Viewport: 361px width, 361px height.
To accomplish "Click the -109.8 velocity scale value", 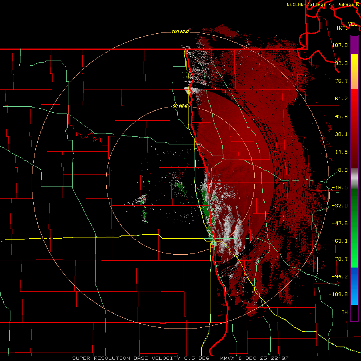I will (338, 294).
